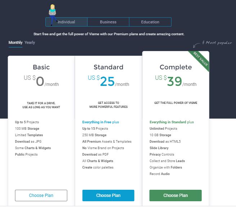The width and height of the screenshot is (236, 207).
Task: Click the Basic plan title
Action: 41,67
